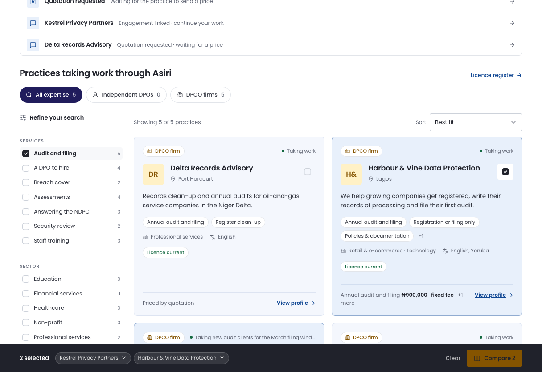Check the Answering the NDPC filter
This screenshot has width=542, height=372.
coord(26,212)
